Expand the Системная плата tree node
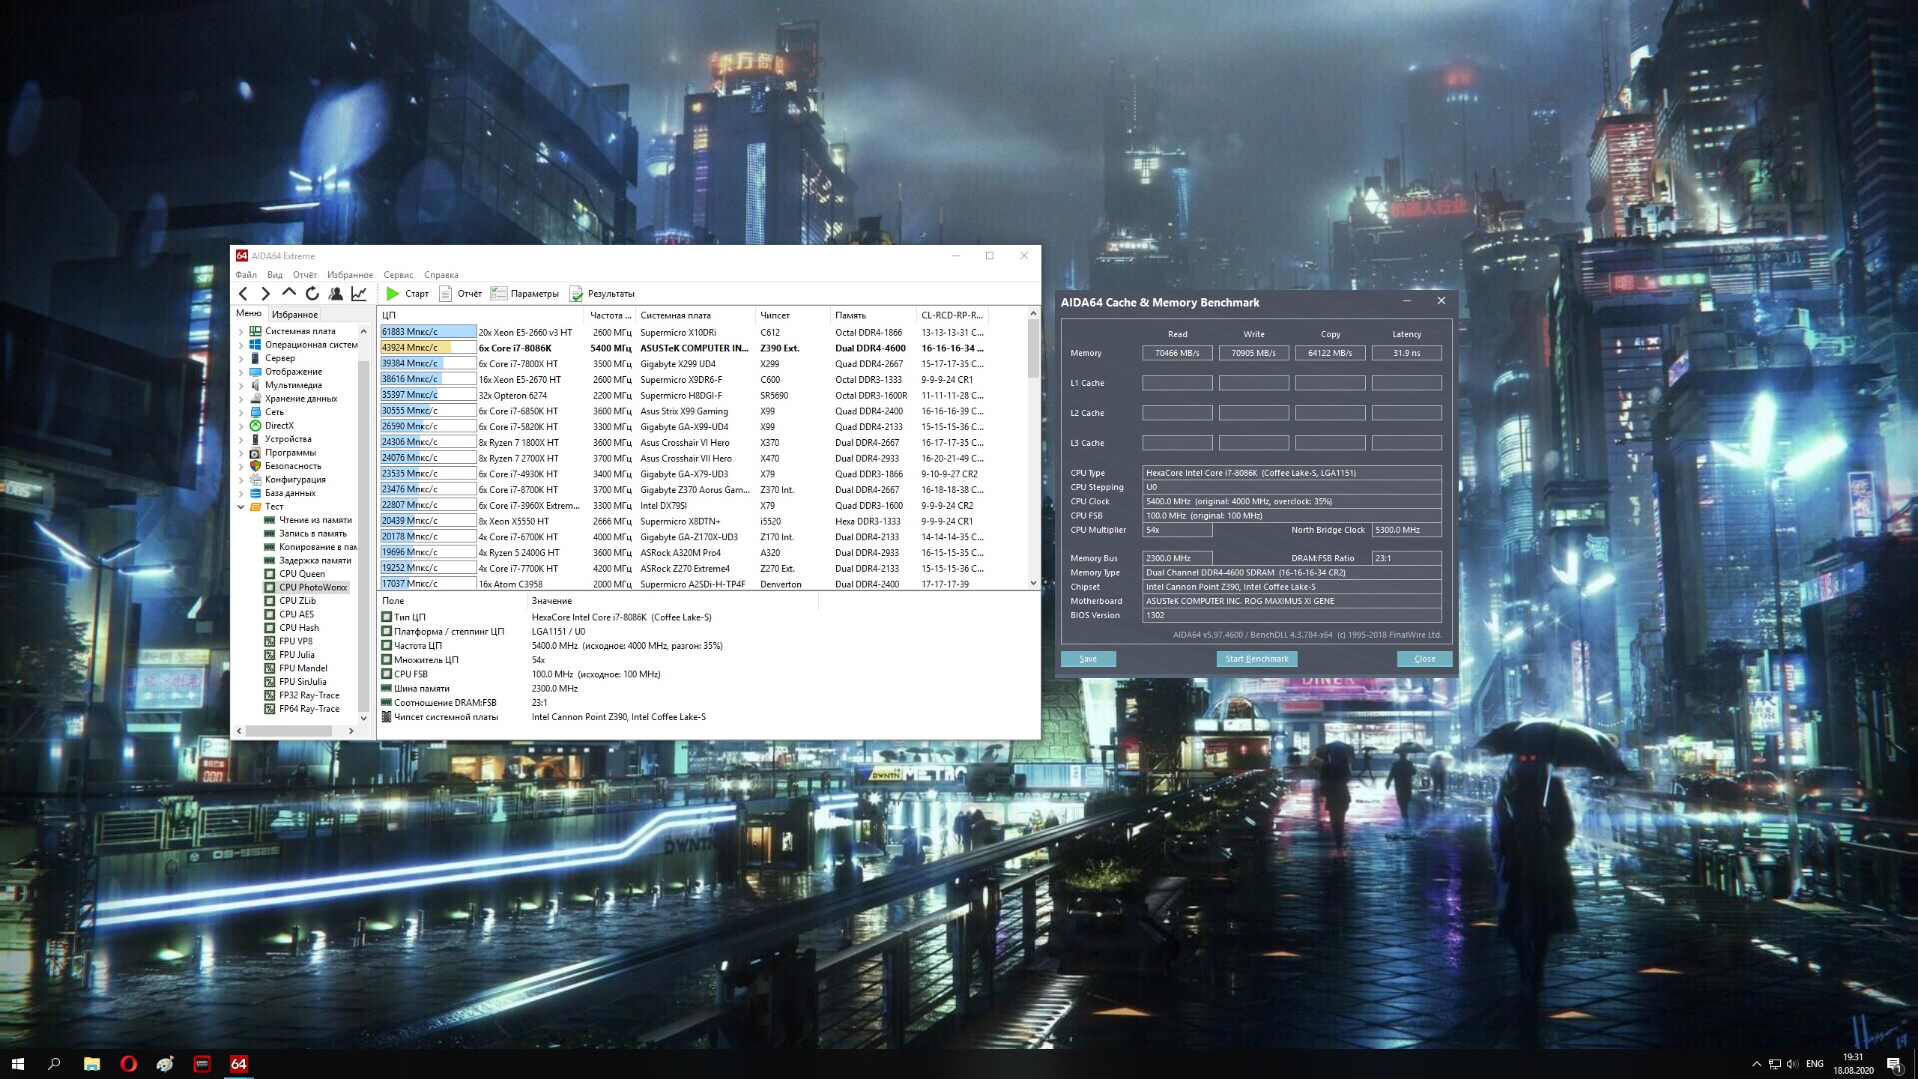This screenshot has width=1918, height=1079. [x=240, y=331]
